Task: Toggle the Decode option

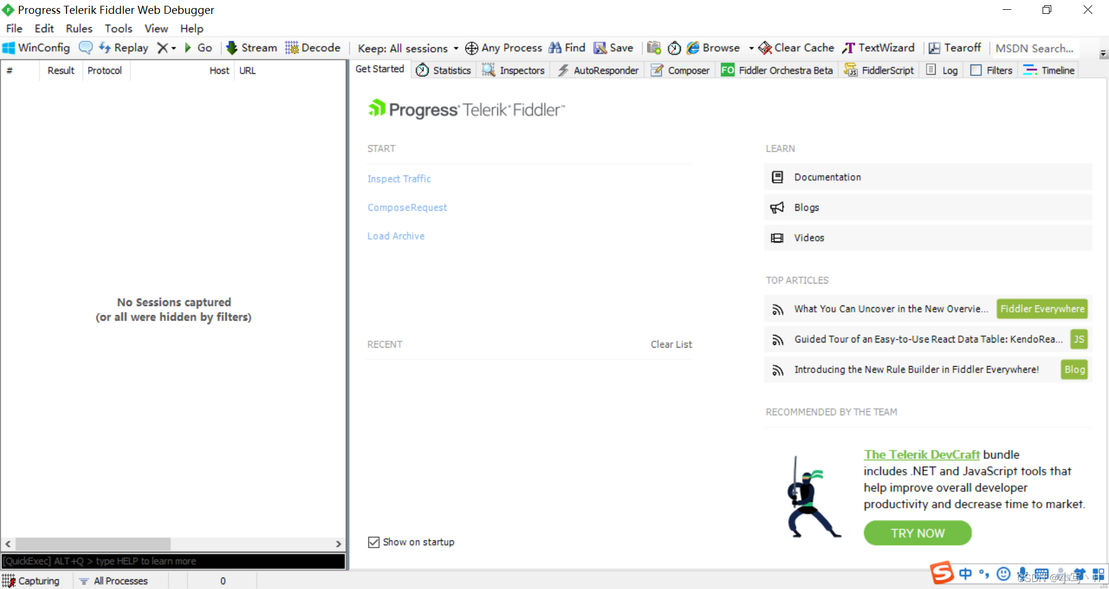Action: pos(312,48)
